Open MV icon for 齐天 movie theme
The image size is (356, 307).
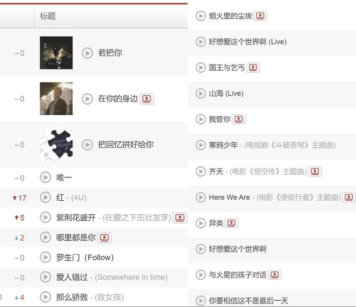pos(315,171)
